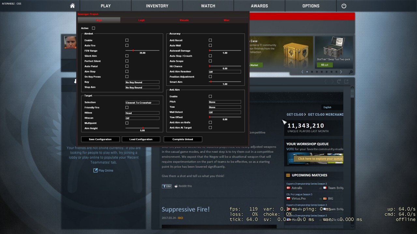Screen dimensions: 417x234
Task: Open the Wall Detect dropdown
Action: tap(225, 112)
